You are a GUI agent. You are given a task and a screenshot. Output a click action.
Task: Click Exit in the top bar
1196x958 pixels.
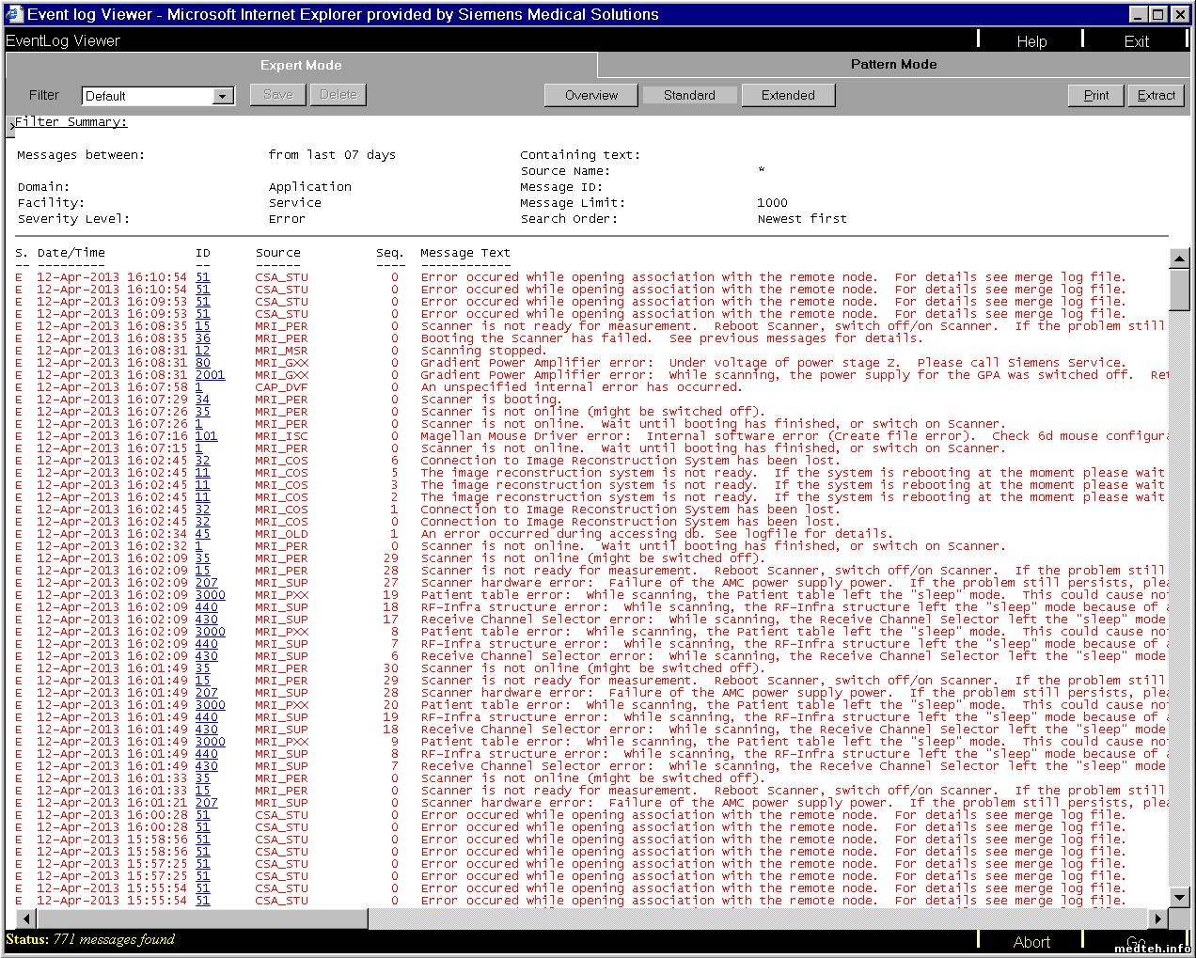pyautogui.click(x=1136, y=41)
